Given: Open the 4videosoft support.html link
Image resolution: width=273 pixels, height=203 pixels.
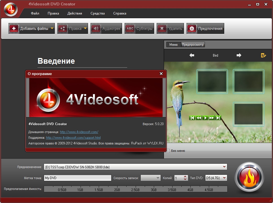Looking at the screenshot, I should click(x=73, y=138).
